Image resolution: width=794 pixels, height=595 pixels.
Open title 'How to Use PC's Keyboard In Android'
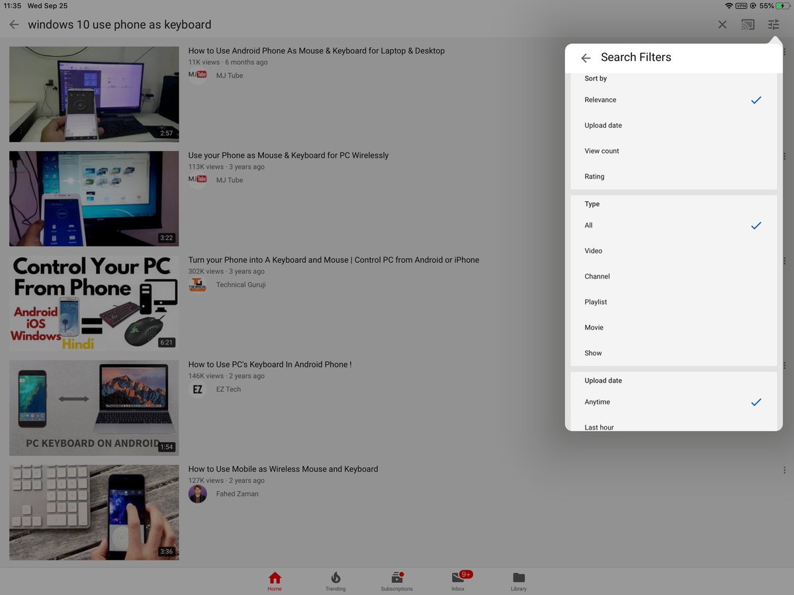point(270,365)
